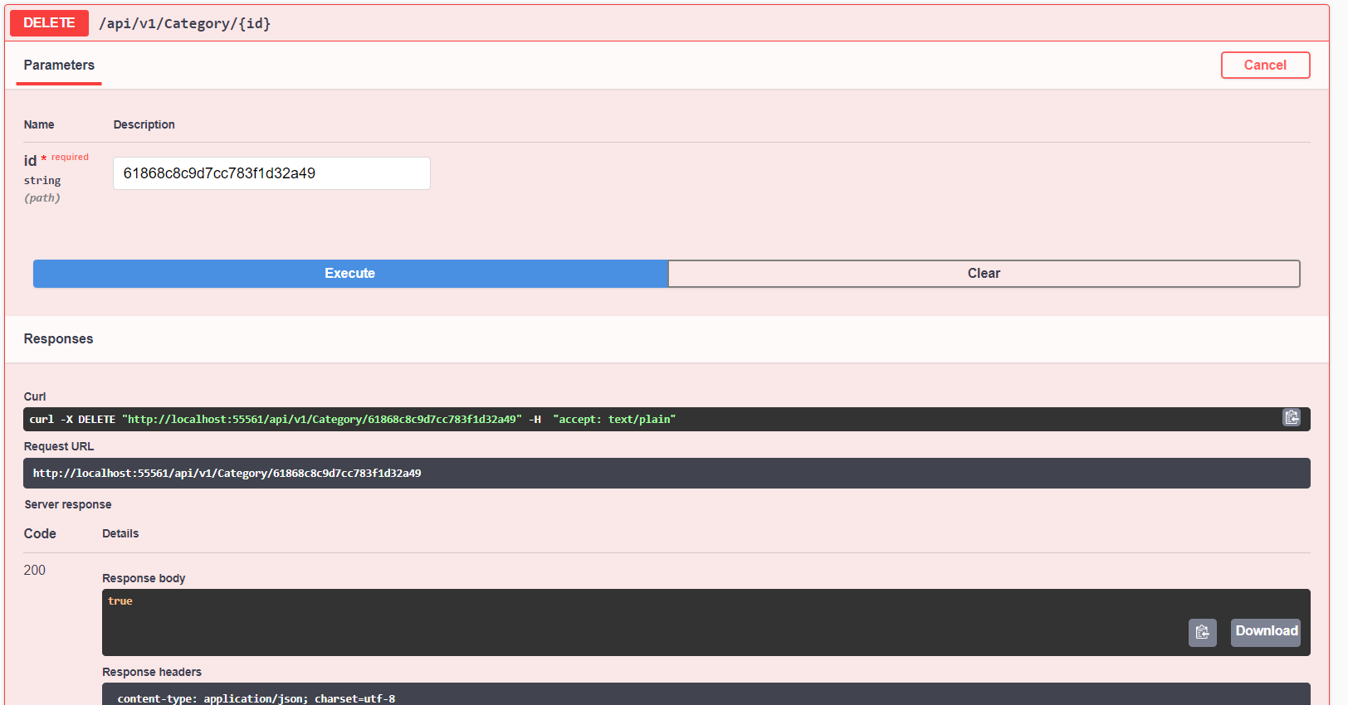The width and height of the screenshot is (1348, 705).
Task: Click the '(path)' parameter location text
Action: coord(42,198)
